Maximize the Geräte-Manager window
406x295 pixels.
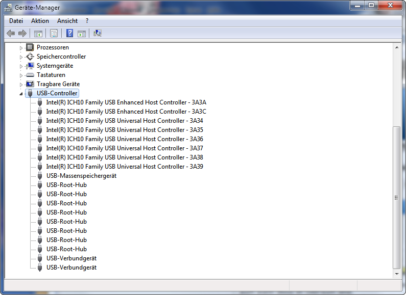point(371,6)
